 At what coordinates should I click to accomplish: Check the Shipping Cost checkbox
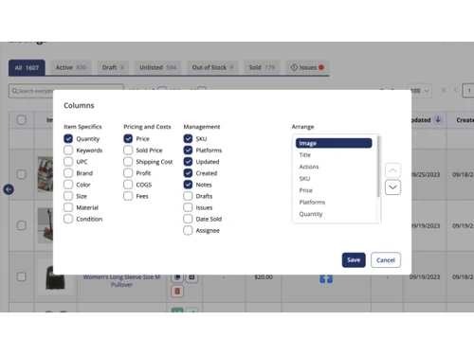click(128, 162)
